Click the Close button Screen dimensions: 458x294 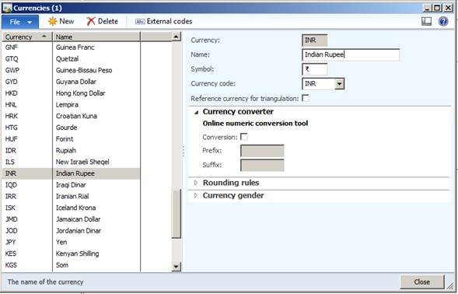pyautogui.click(x=422, y=282)
